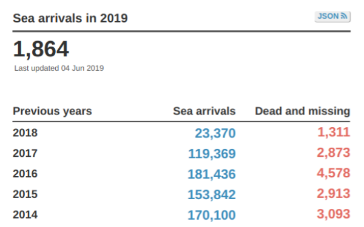Select the 2014 dead and missing value 3,093
The image size is (364, 227).
(333, 214)
